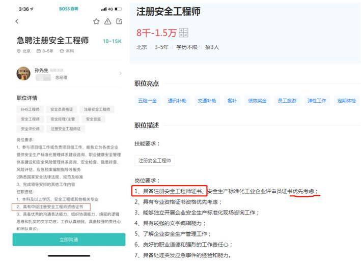Click the phone home indicator bar
361x266 pixels.
point(69,256)
